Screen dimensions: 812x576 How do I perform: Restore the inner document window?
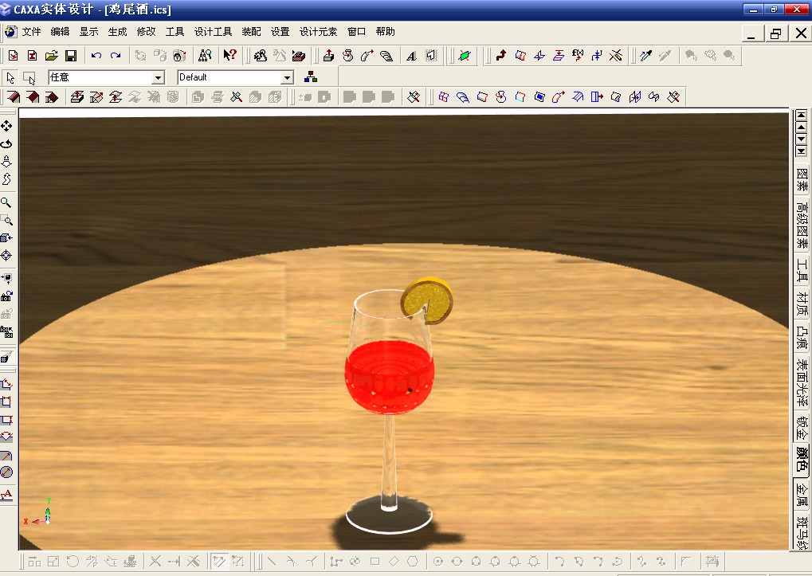pos(776,33)
